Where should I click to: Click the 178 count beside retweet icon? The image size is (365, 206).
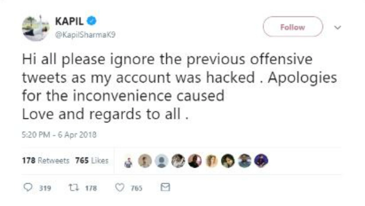[x=91, y=188]
